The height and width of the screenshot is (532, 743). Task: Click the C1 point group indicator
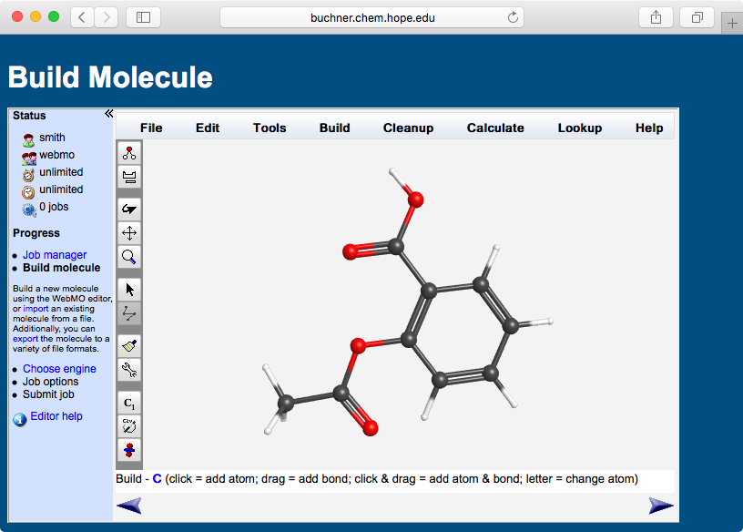pyautogui.click(x=128, y=402)
